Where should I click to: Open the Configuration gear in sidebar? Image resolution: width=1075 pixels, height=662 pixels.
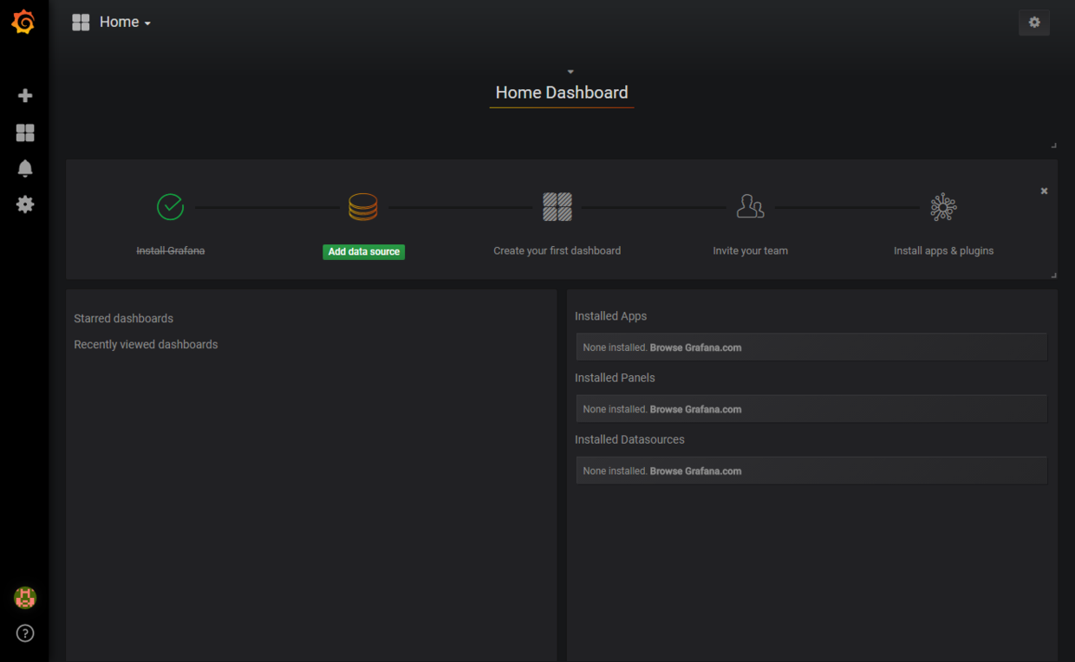[25, 204]
